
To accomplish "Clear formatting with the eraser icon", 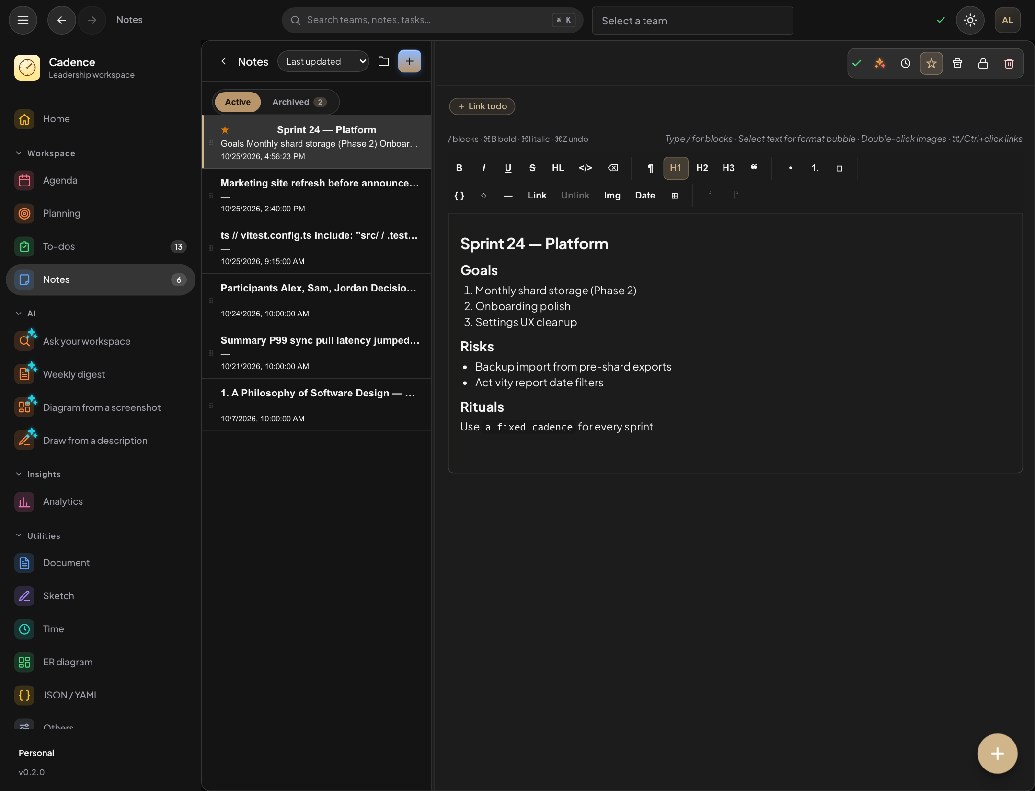I will [x=613, y=168].
